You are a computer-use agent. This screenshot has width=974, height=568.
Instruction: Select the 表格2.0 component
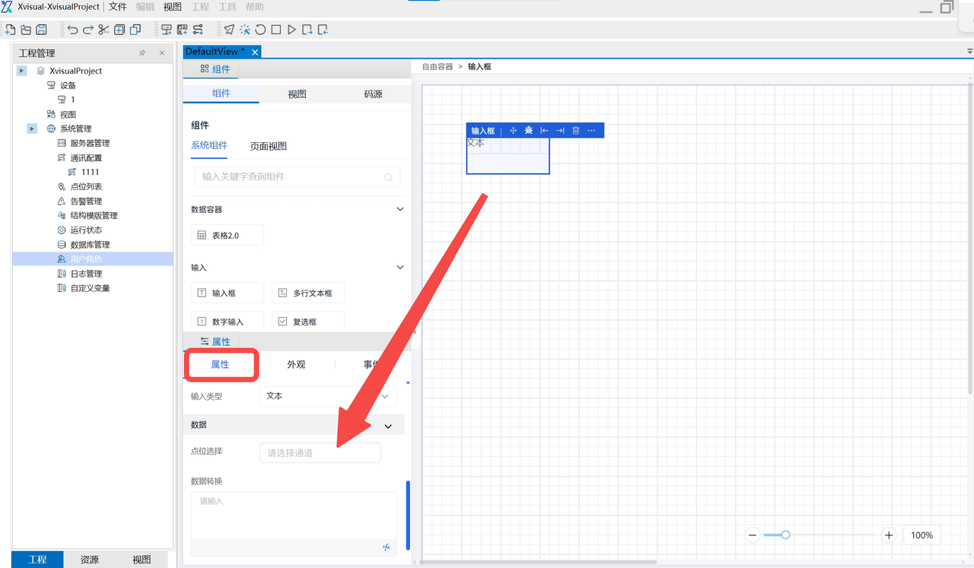pos(227,236)
